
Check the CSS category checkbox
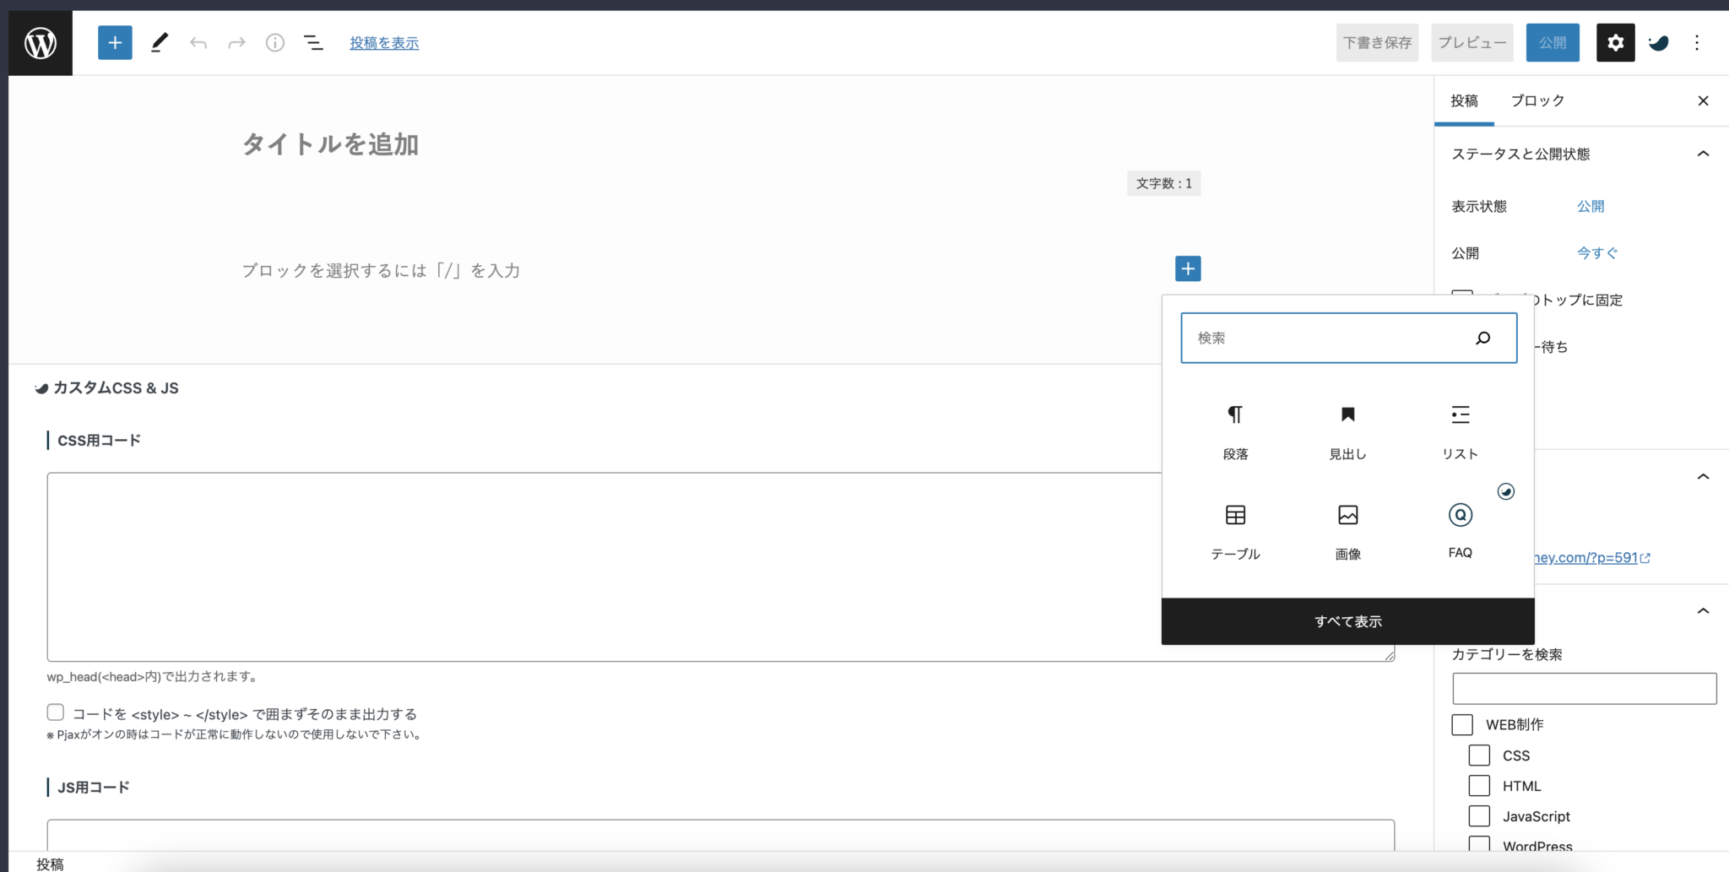tap(1479, 756)
